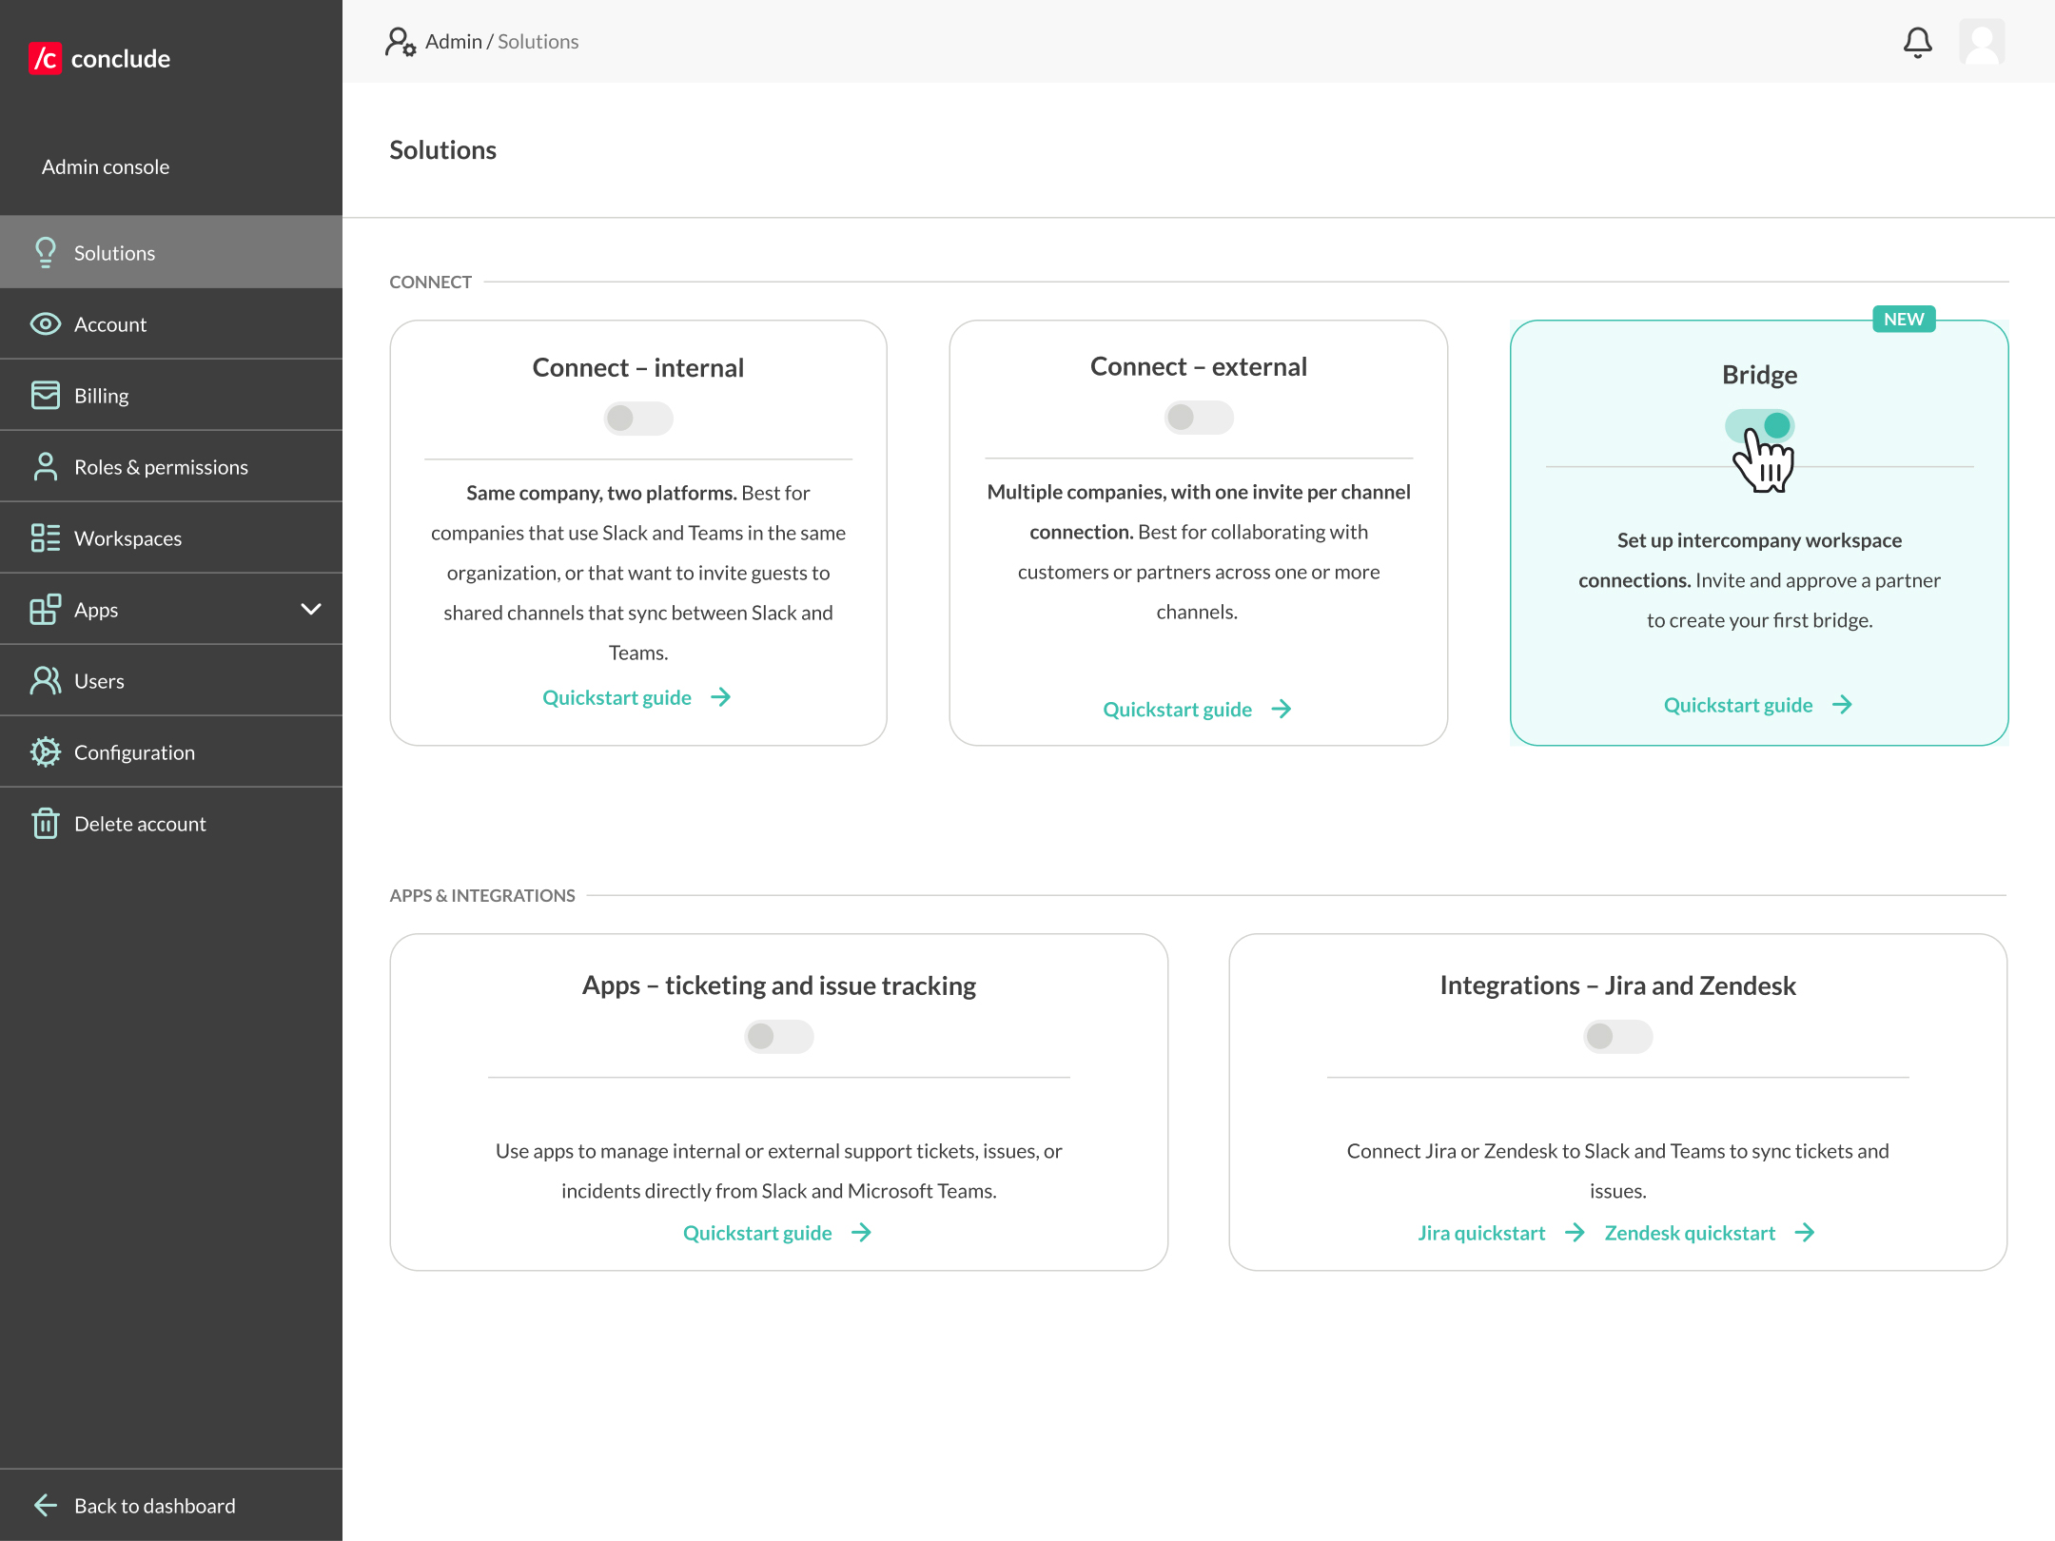Open the Jira quickstart link

point(1500,1234)
